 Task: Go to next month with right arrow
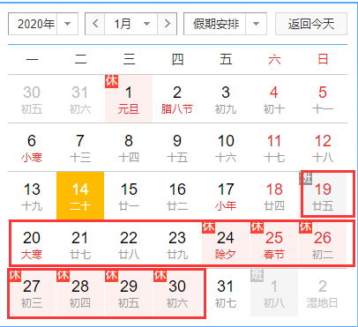click(168, 24)
